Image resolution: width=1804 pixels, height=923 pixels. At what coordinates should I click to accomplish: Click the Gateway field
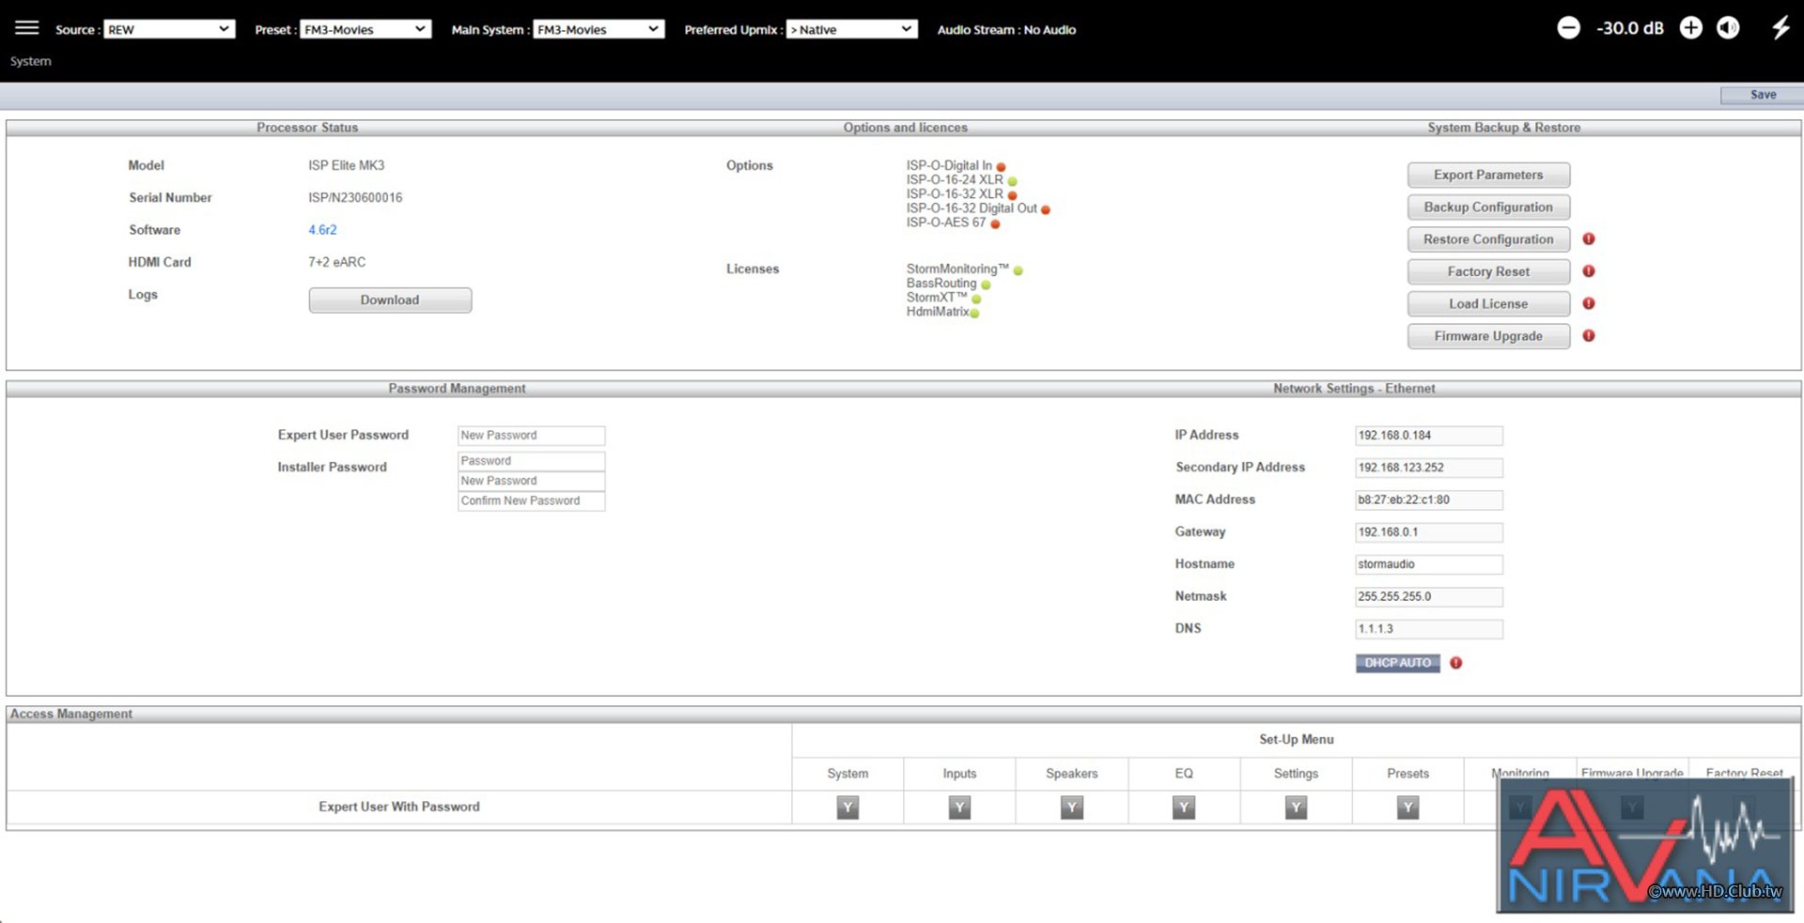(1428, 532)
